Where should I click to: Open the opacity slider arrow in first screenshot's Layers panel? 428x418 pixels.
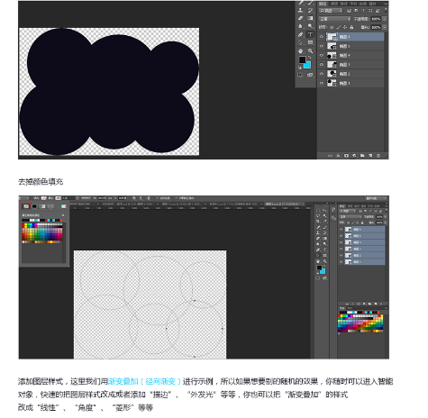(x=385, y=19)
